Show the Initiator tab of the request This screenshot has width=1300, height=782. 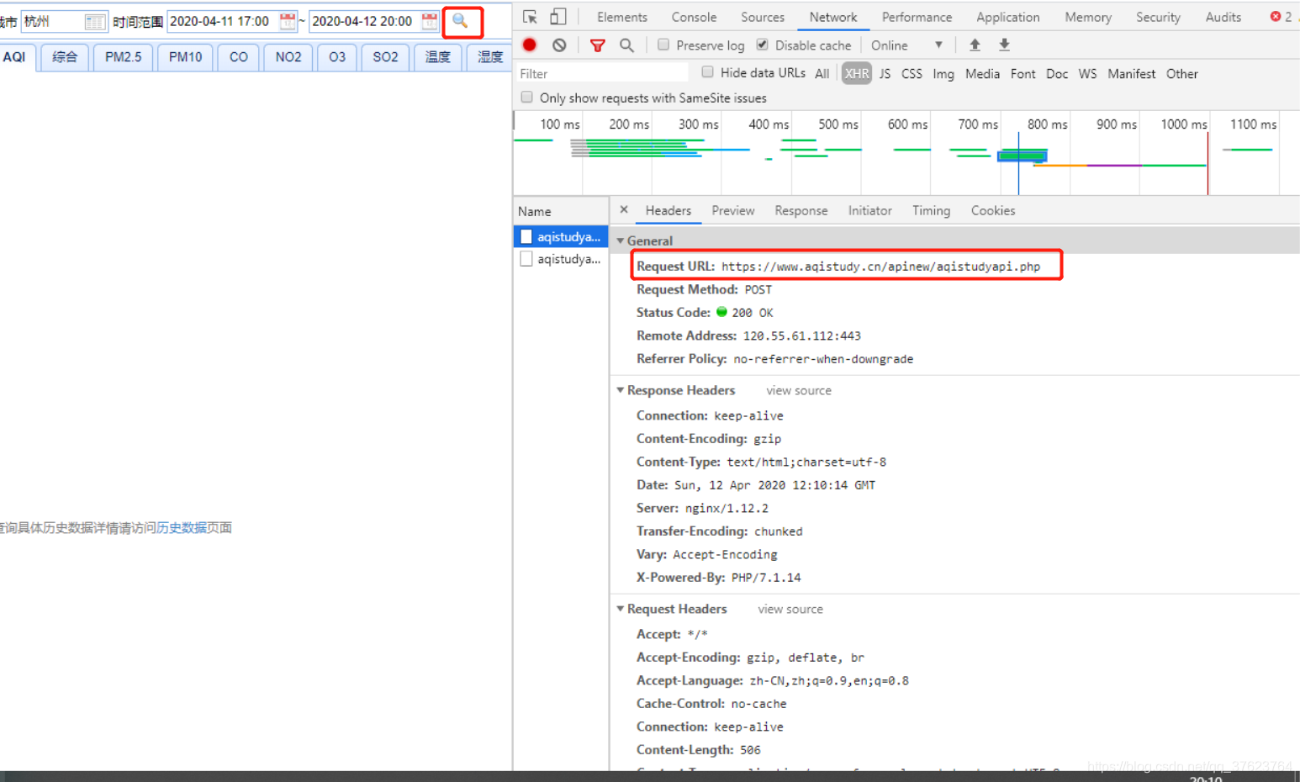(869, 211)
